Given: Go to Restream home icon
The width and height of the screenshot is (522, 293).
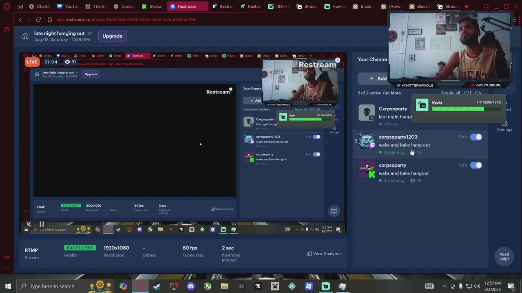Looking at the screenshot, I should point(25,36).
